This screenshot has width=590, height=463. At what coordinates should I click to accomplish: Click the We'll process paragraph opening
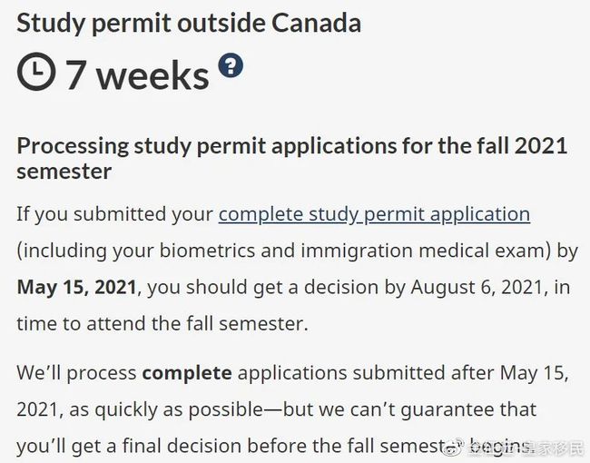(76, 373)
